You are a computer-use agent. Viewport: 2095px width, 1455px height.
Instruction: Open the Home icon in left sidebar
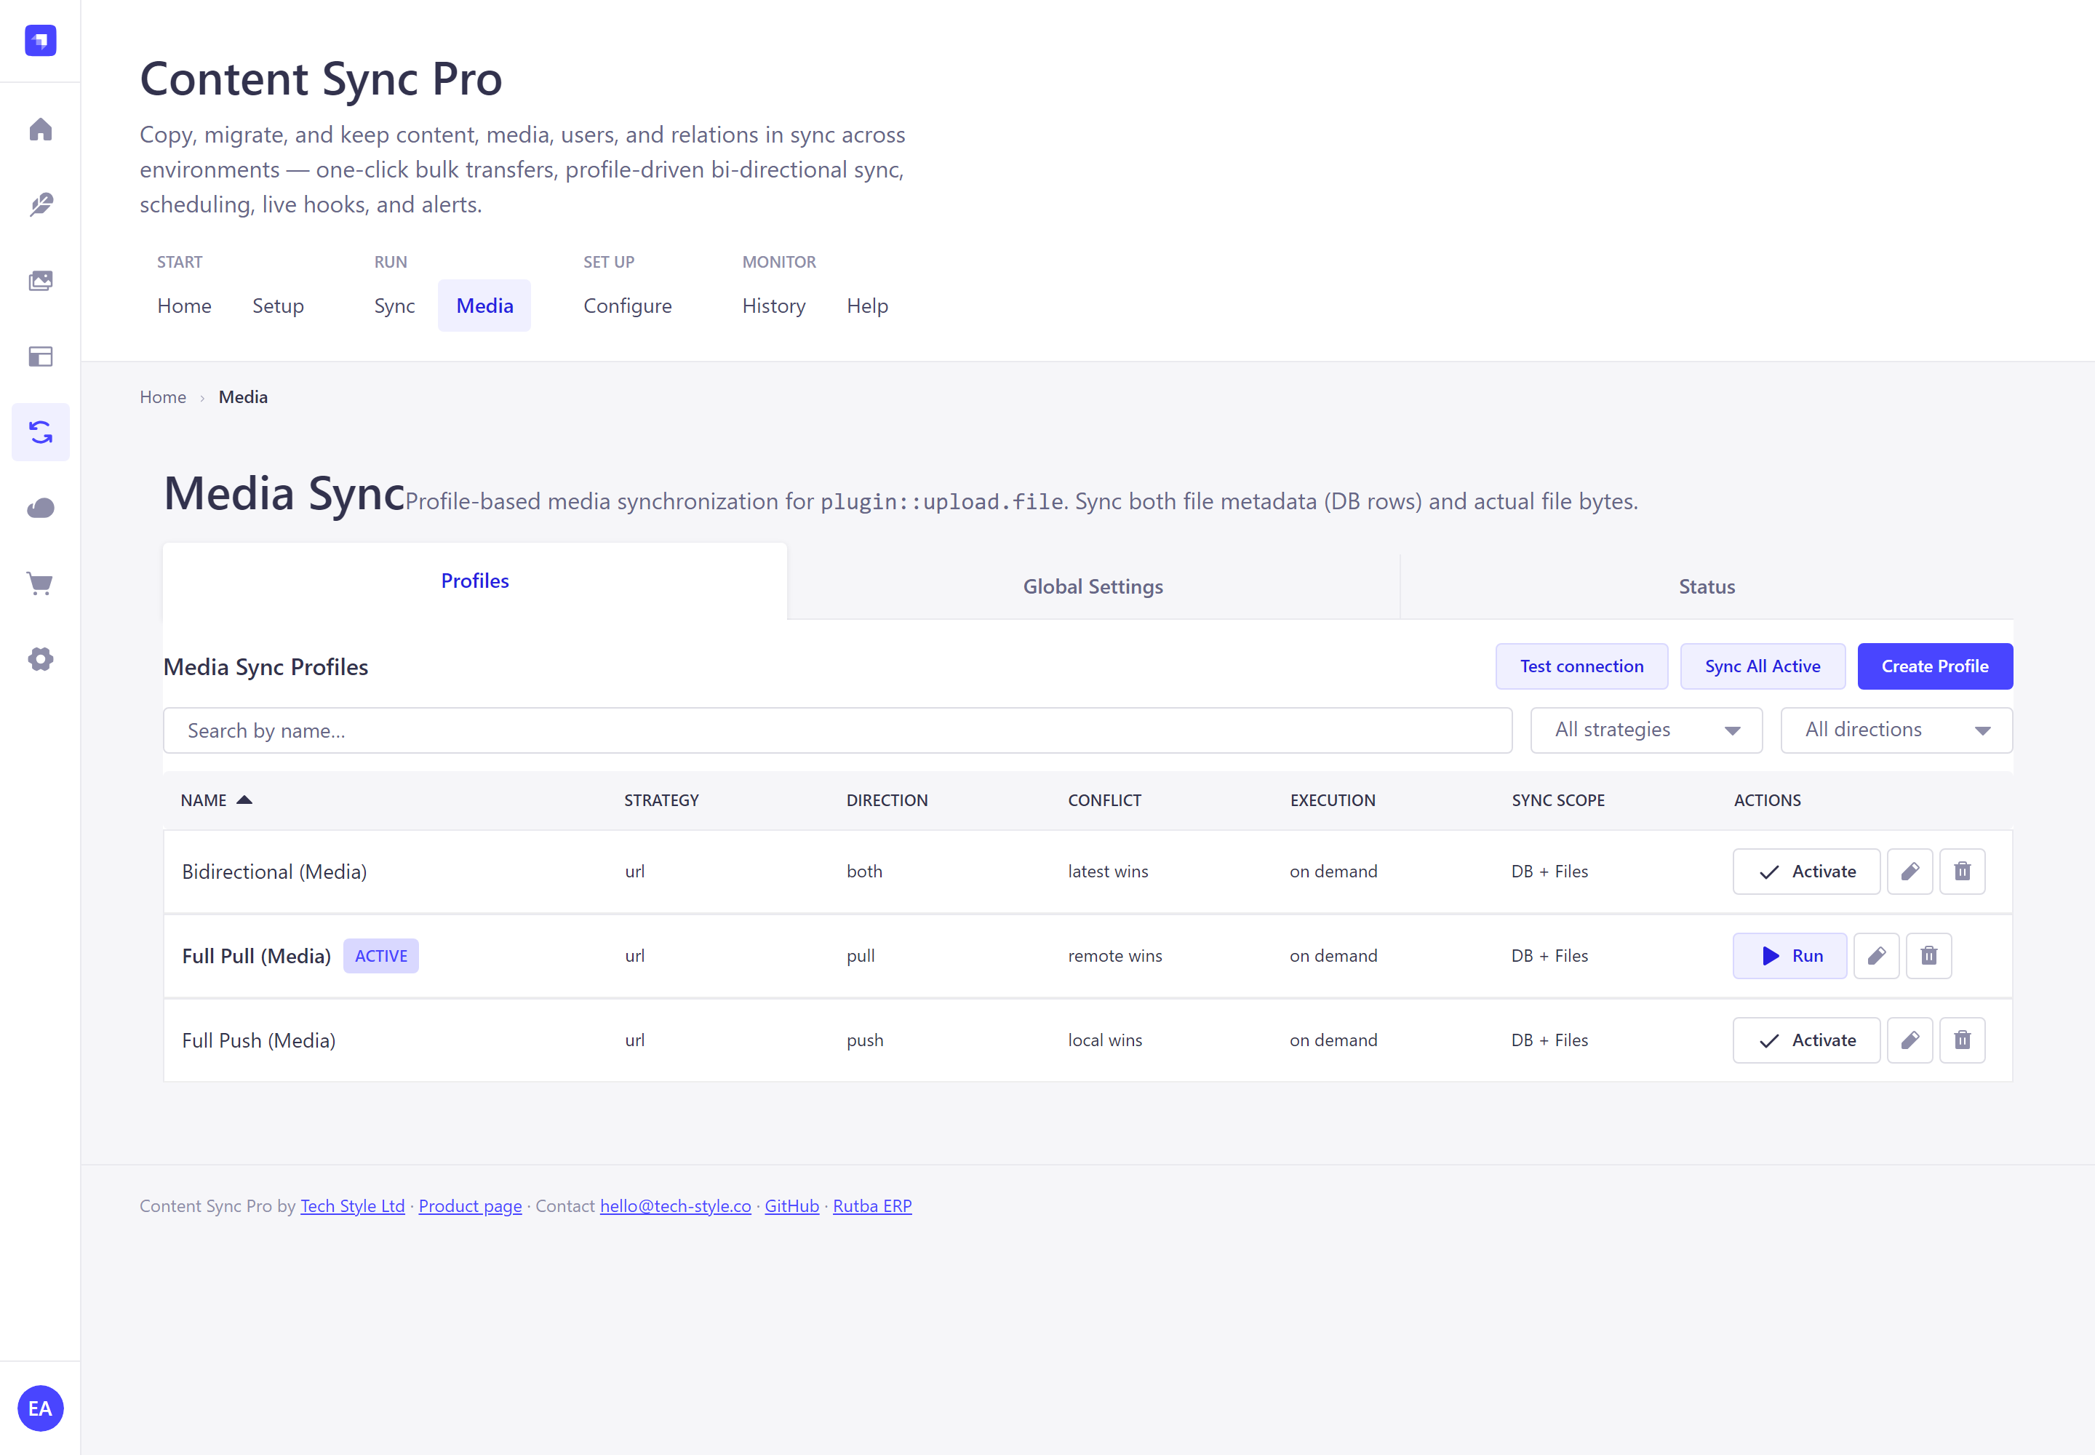[x=40, y=129]
